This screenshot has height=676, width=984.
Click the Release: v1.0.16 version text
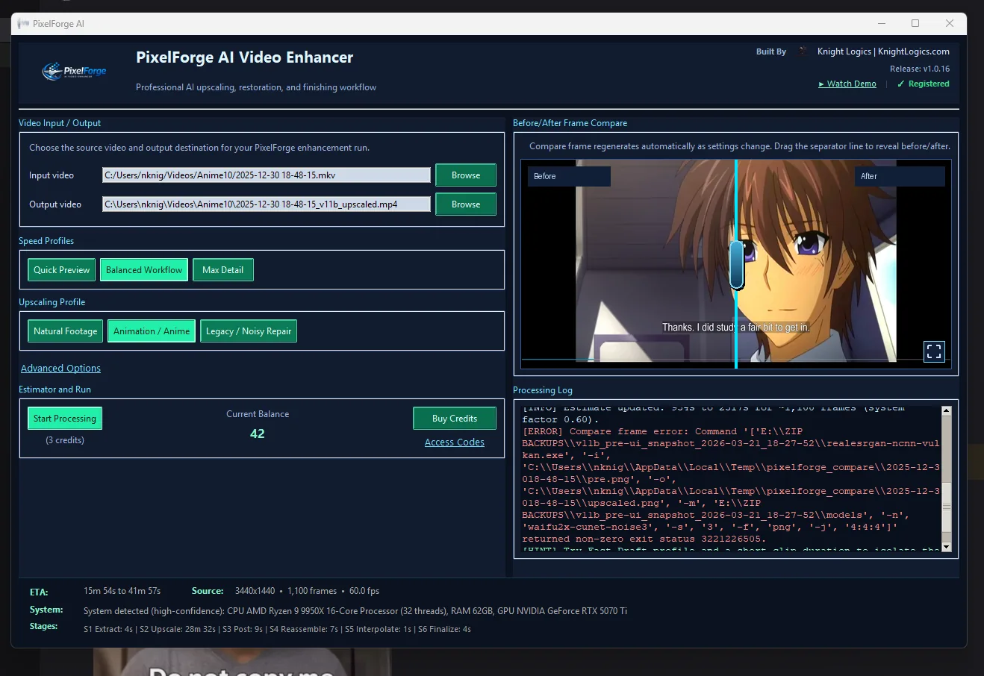click(920, 69)
